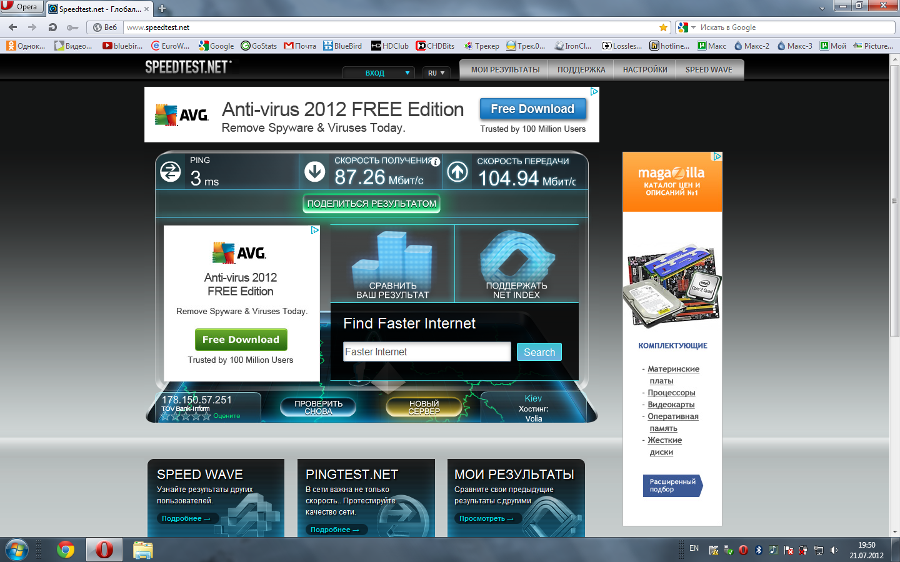
Task: Open the Трекер bookmark
Action: coord(481,46)
